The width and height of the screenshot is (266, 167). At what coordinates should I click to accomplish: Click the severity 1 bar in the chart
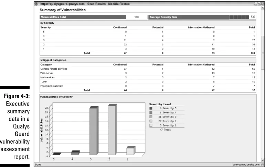tap(131, 151)
